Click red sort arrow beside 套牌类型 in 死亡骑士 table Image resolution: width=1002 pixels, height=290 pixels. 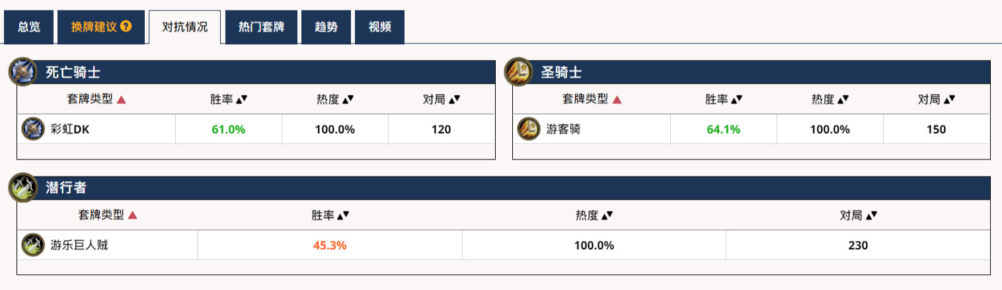coord(122,100)
